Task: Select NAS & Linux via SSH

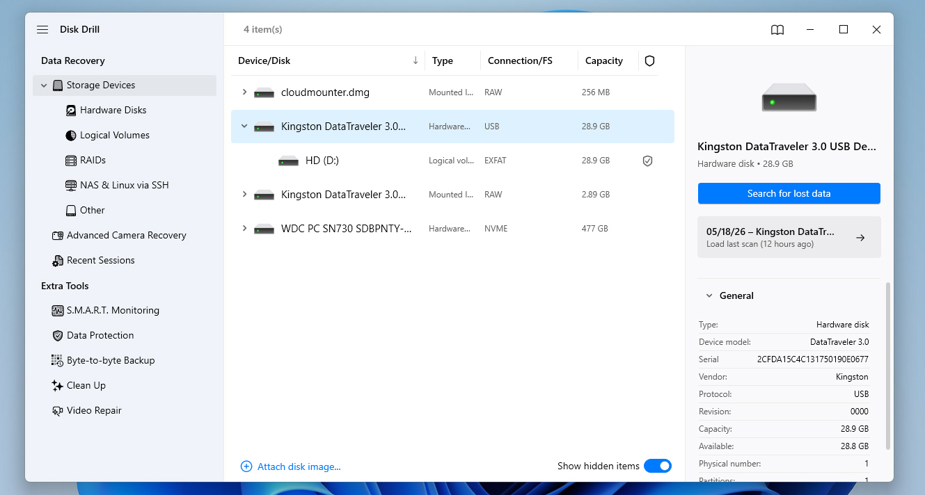Action: click(125, 185)
